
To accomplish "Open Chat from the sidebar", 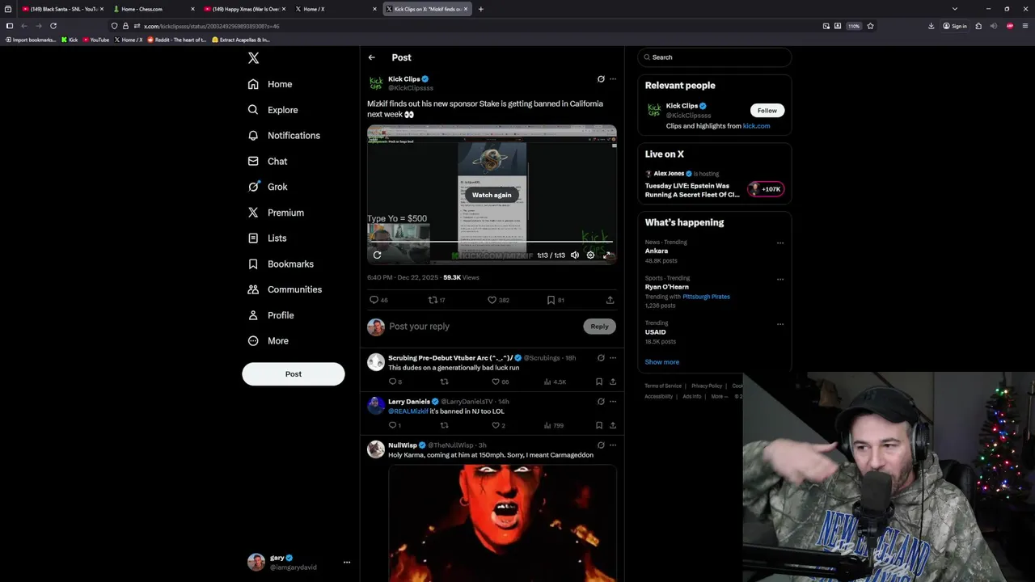I will (x=268, y=162).
